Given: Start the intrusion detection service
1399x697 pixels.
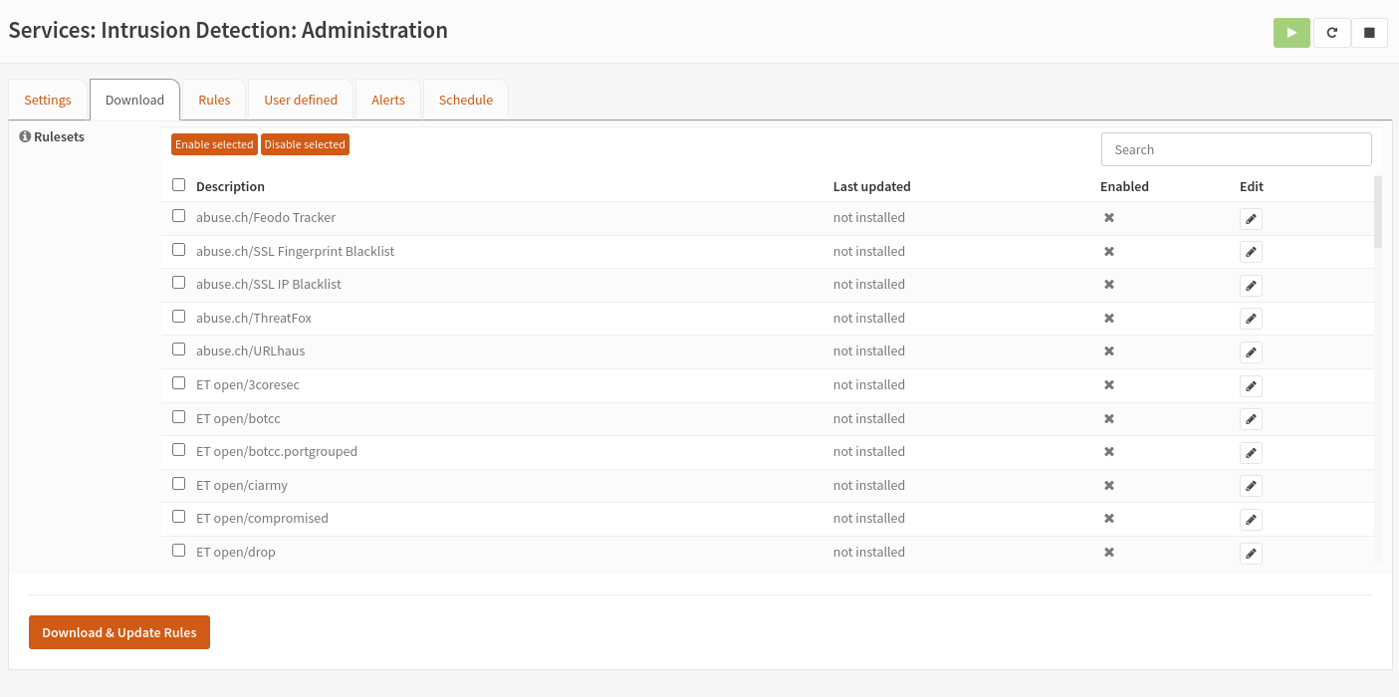Looking at the screenshot, I should tap(1291, 33).
